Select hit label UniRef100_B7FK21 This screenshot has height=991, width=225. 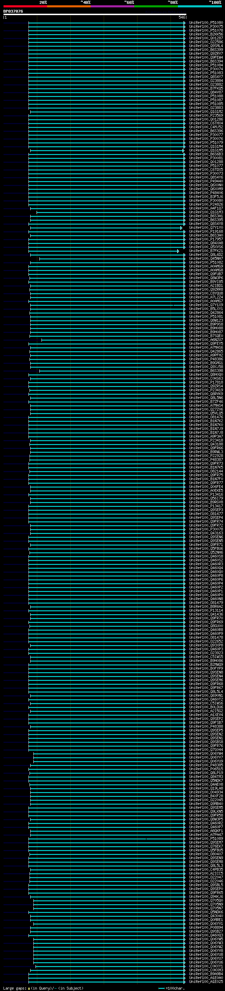click(x=206, y=251)
